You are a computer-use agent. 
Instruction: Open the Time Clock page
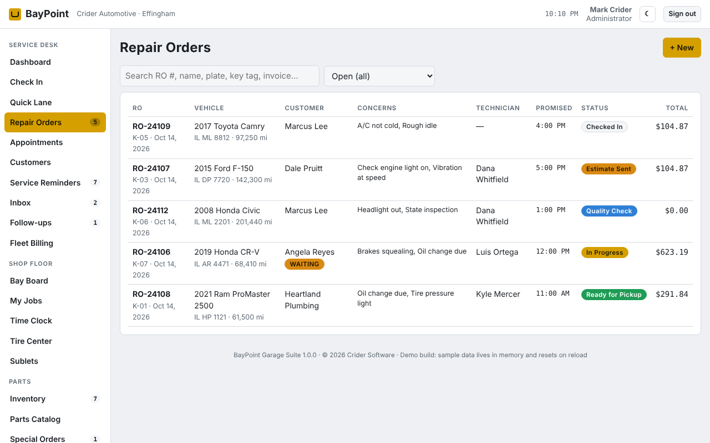(55, 321)
